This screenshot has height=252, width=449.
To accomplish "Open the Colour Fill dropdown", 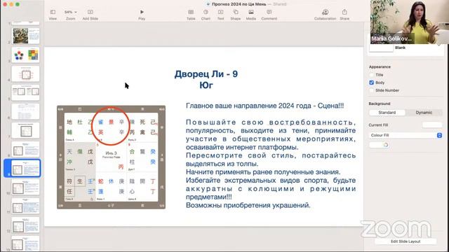I will click(x=406, y=135).
